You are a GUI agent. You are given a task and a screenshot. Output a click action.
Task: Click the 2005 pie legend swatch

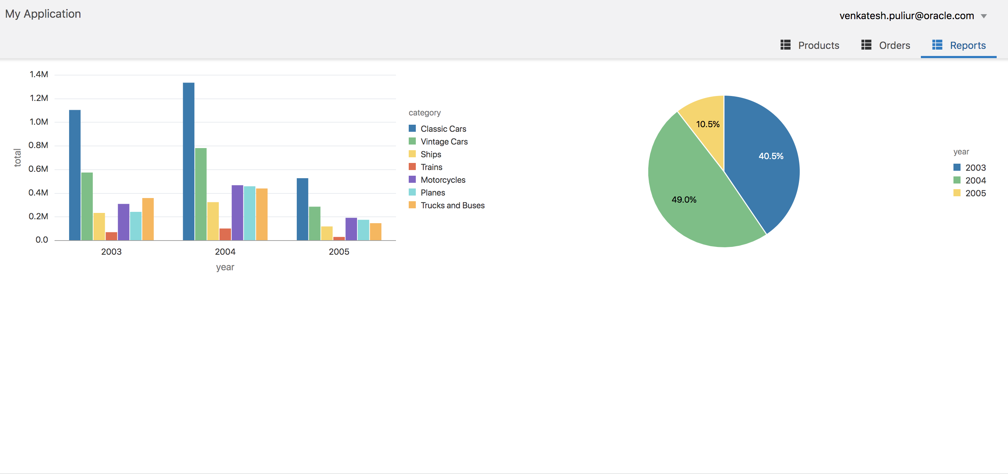click(x=957, y=193)
